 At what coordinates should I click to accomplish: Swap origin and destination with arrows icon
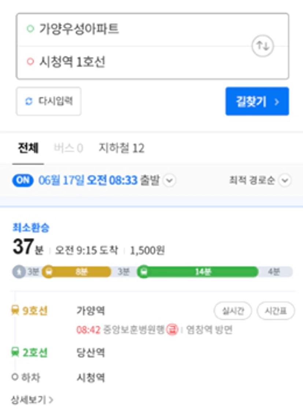(263, 46)
